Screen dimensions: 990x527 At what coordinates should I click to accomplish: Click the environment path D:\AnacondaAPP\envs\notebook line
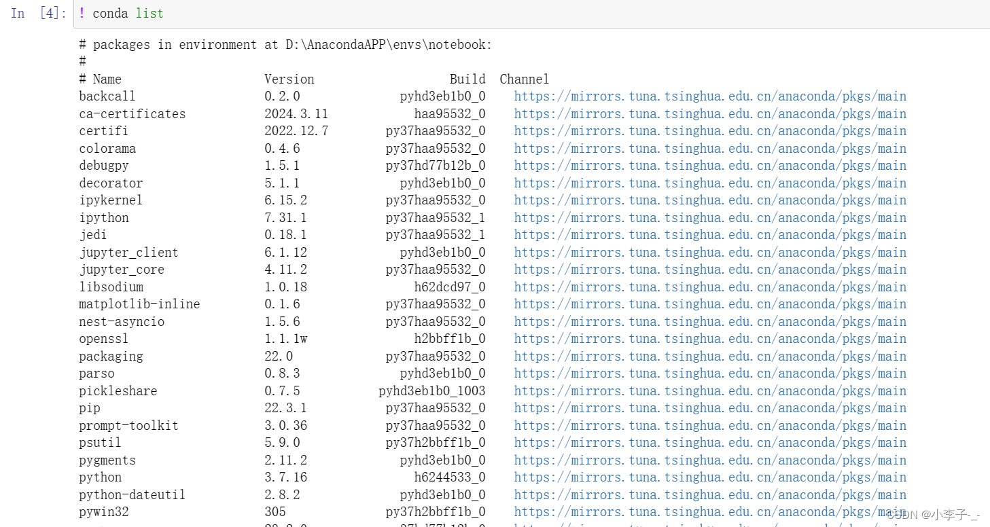(x=285, y=45)
